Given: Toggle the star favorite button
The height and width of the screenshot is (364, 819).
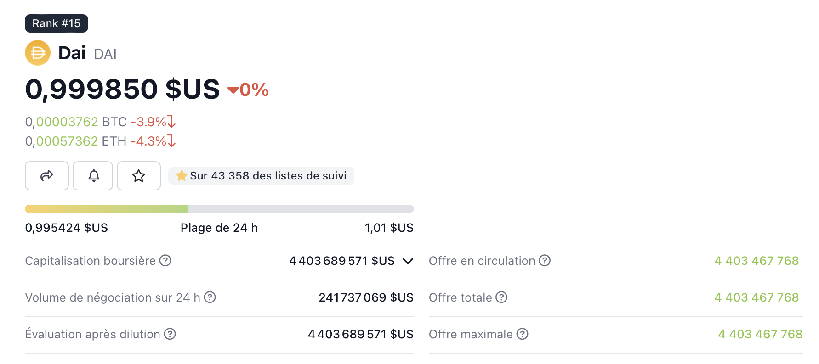Looking at the screenshot, I should pyautogui.click(x=139, y=176).
